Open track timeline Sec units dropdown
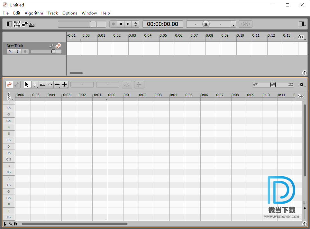The height and width of the screenshot is (229, 310). tap(302, 37)
